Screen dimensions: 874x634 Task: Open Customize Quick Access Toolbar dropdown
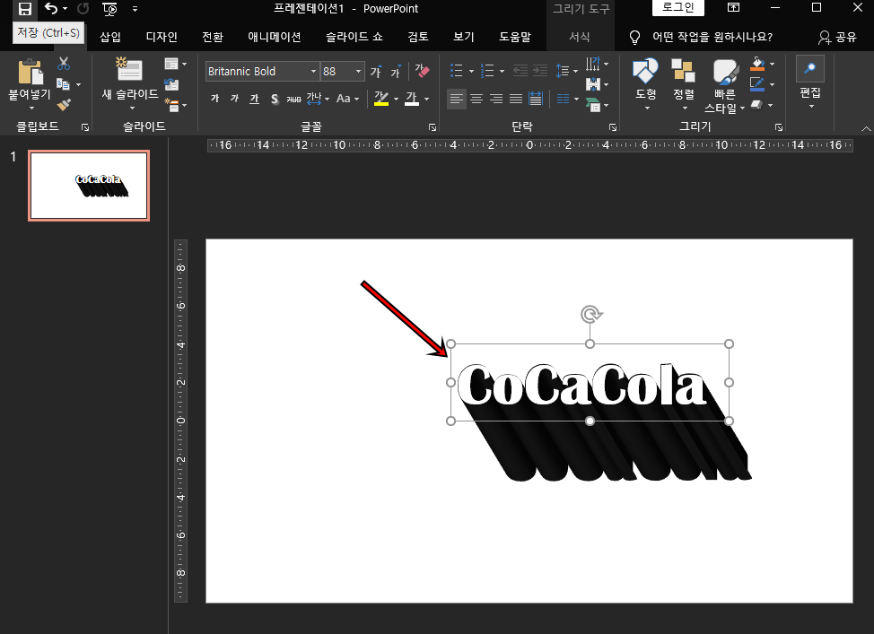[135, 8]
